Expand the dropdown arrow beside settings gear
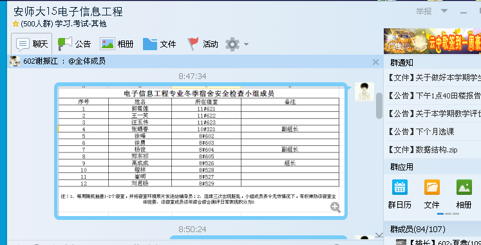 point(246,45)
